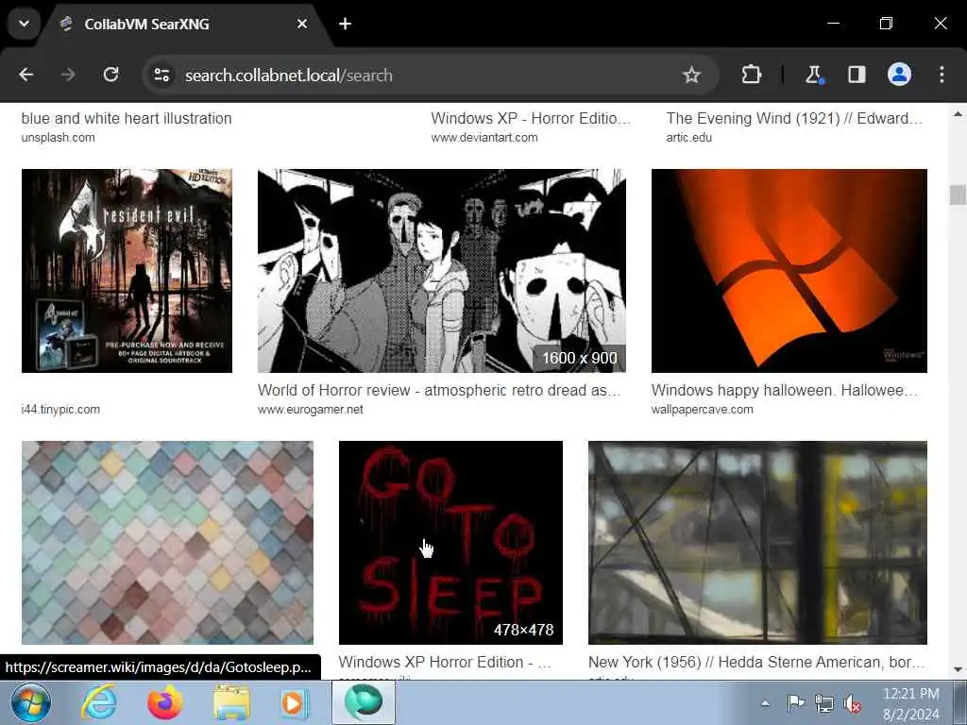Open the orange Windows halloween wallpaper image
The width and height of the screenshot is (967, 725).
tap(789, 271)
